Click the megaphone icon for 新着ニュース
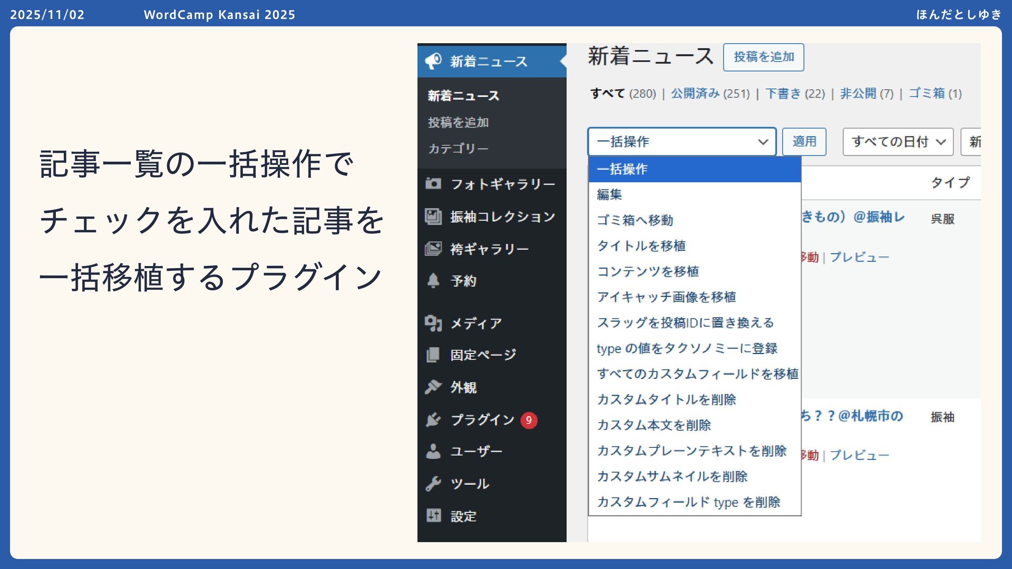This screenshot has width=1012, height=569. point(433,61)
